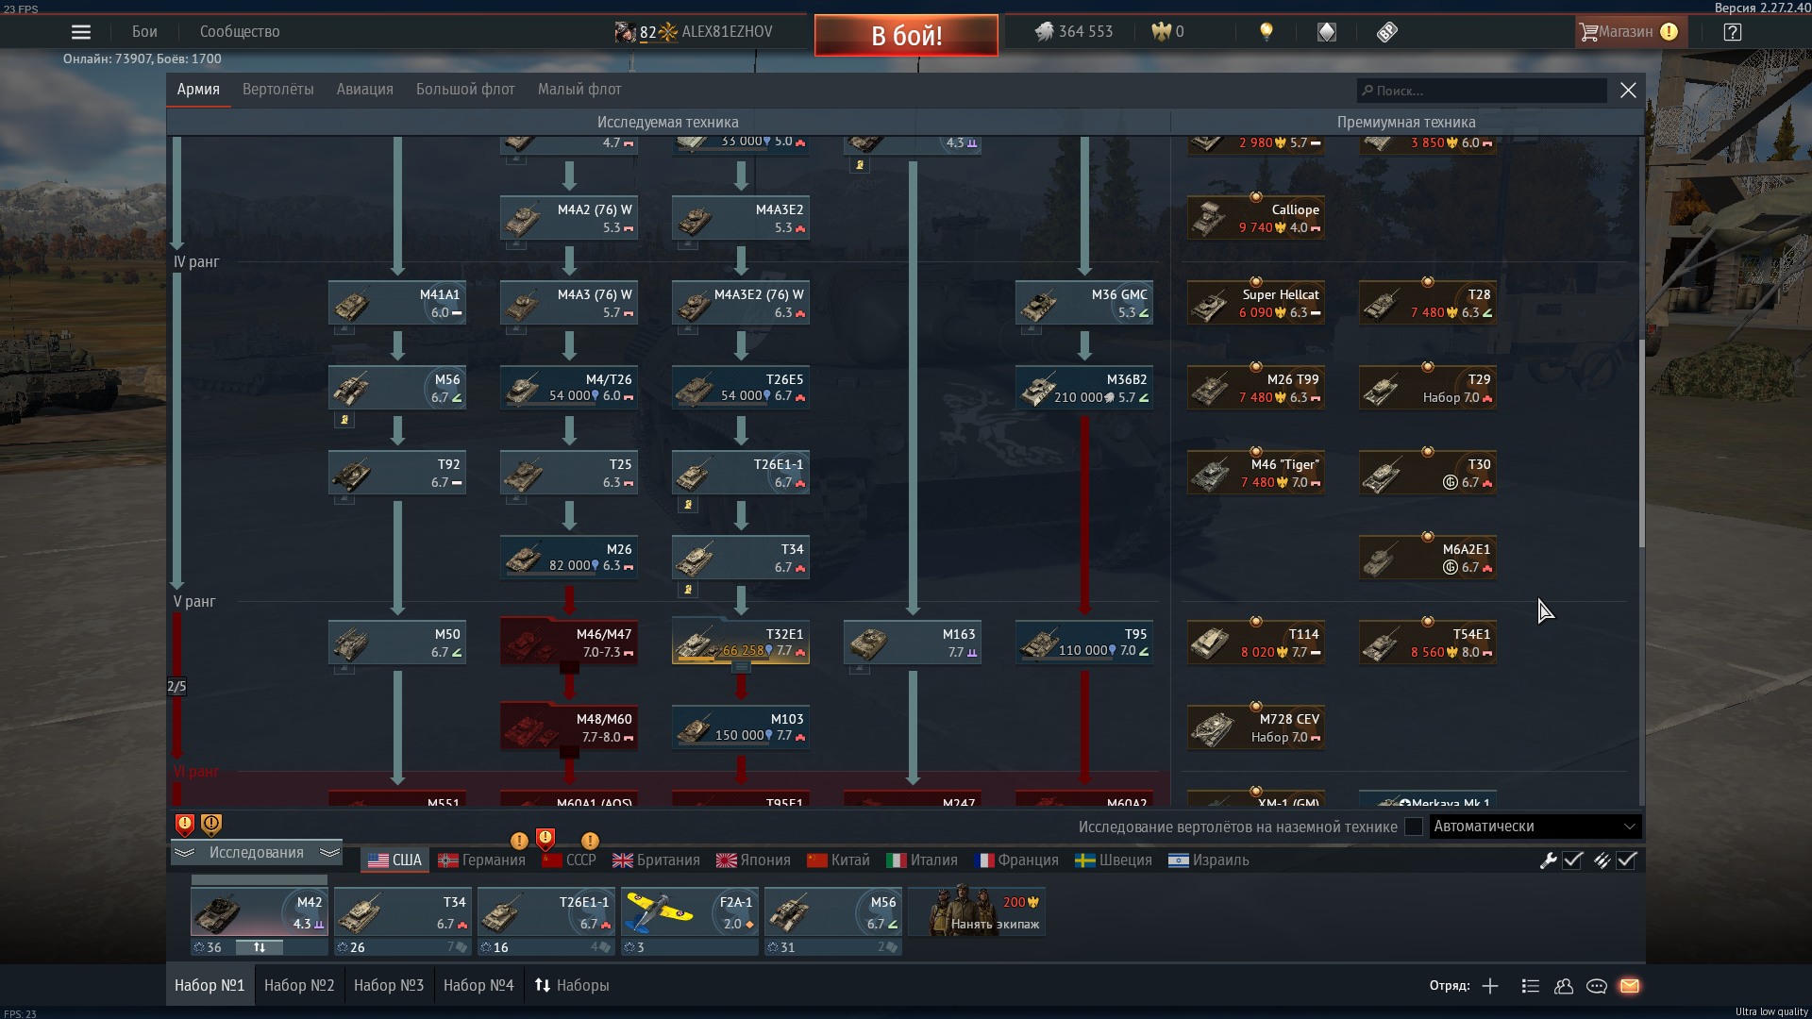Screen dimensions: 1812x1019
Task: Open the mail envelope icon
Action: 1630,986
